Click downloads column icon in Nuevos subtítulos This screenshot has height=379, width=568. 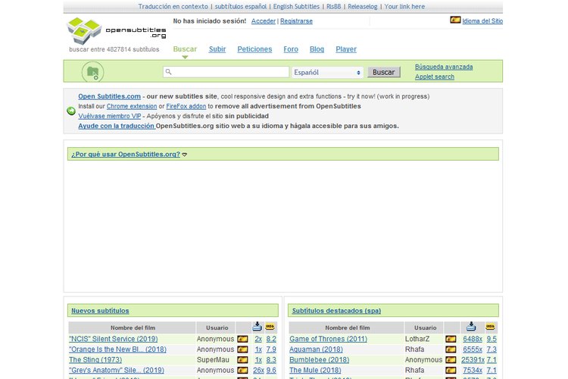[257, 327]
